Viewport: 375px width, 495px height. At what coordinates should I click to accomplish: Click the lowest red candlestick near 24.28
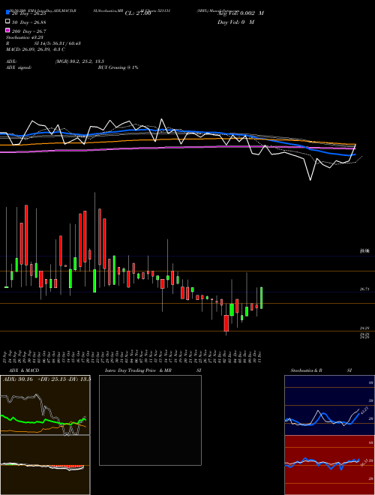[226, 323]
